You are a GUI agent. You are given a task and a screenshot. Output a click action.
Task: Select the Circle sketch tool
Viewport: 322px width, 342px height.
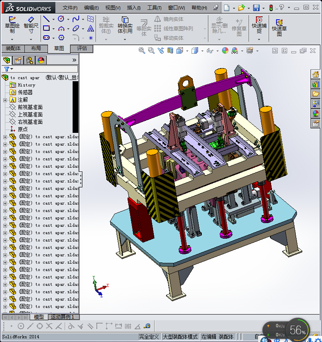[x=61, y=19]
